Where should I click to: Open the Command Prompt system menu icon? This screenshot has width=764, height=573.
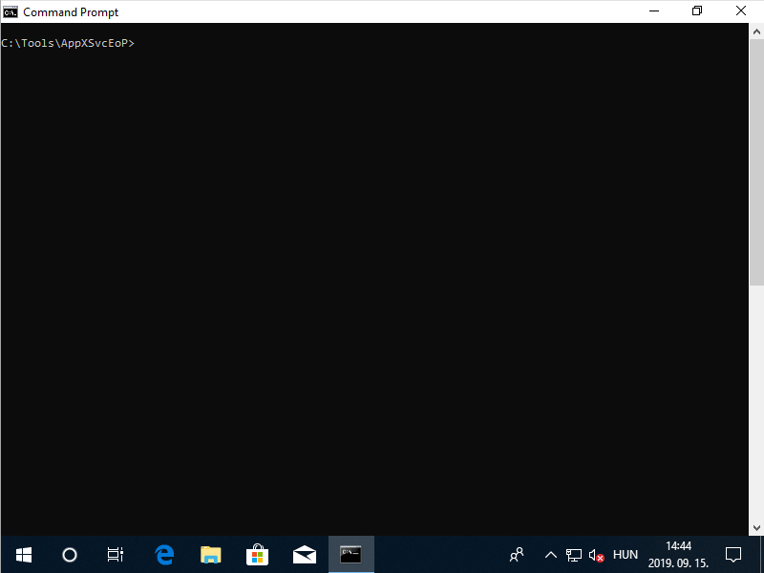[11, 11]
